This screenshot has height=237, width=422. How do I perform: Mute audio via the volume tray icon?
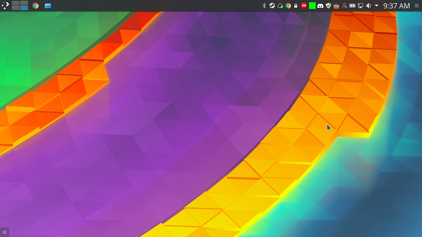tap(368, 6)
